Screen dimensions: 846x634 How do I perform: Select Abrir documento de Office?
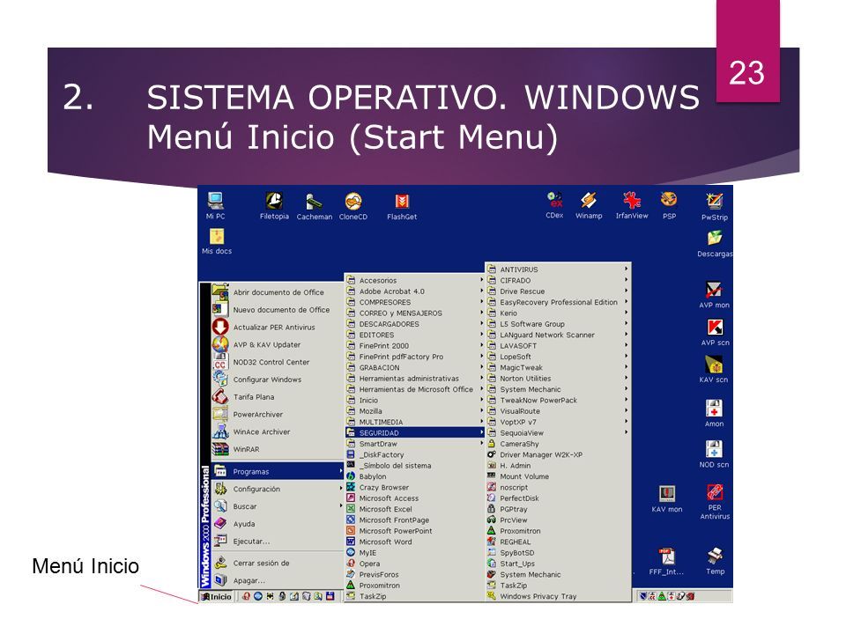pyautogui.click(x=276, y=292)
